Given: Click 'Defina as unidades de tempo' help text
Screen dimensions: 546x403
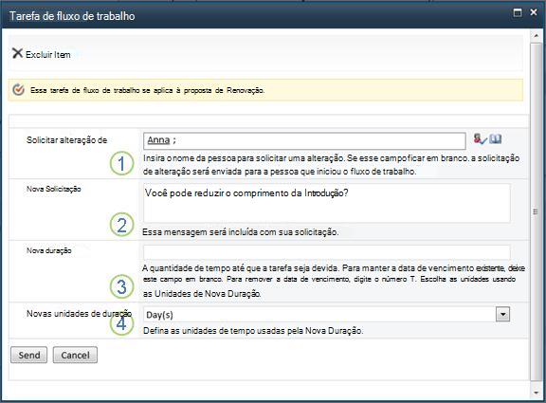Looking at the screenshot, I should point(253,331).
